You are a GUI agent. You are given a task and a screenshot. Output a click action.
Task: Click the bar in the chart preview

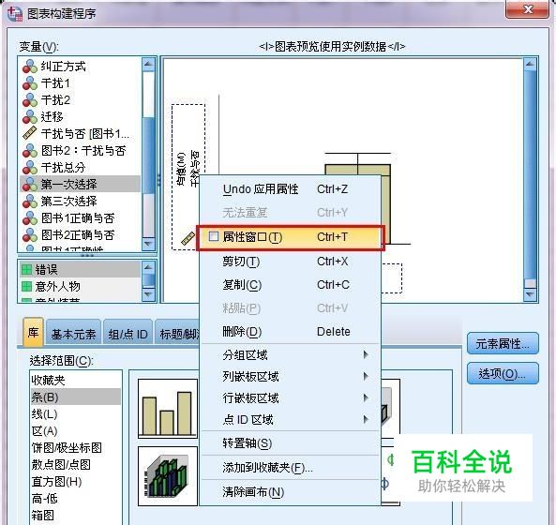point(358,170)
